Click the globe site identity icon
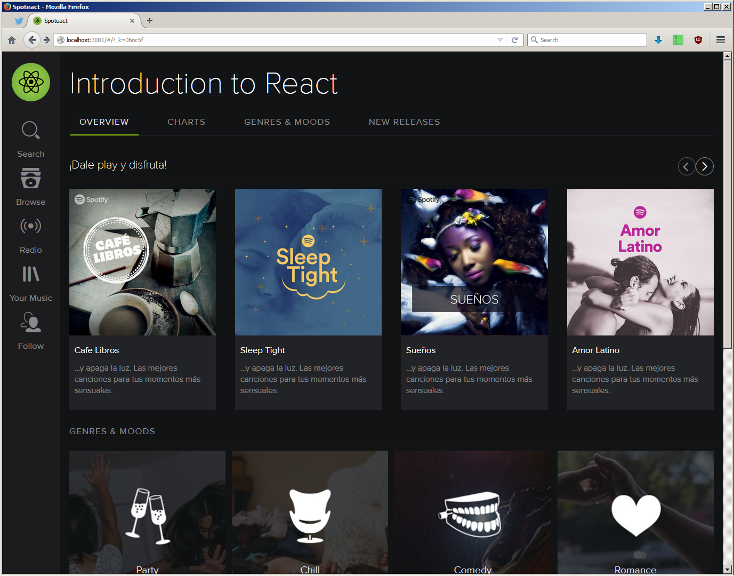This screenshot has width=734, height=576. click(x=61, y=40)
